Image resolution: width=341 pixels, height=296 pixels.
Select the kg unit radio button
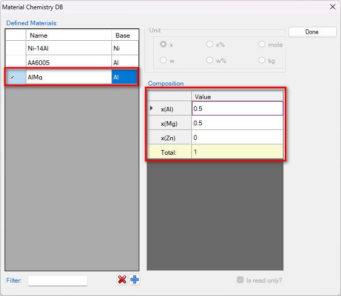point(262,60)
